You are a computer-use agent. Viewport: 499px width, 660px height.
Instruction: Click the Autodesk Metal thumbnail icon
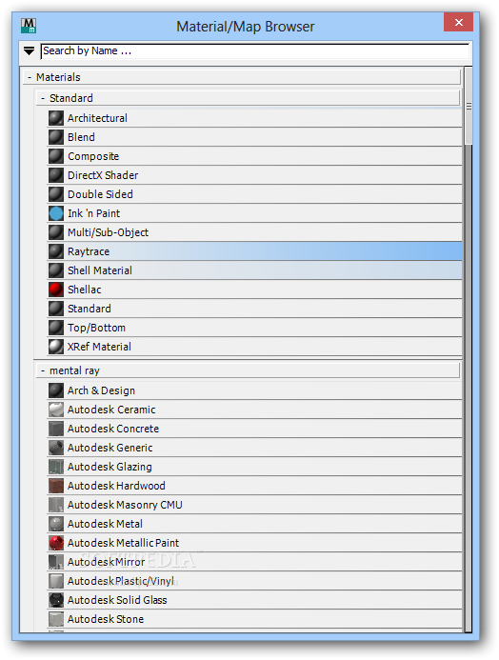56,524
